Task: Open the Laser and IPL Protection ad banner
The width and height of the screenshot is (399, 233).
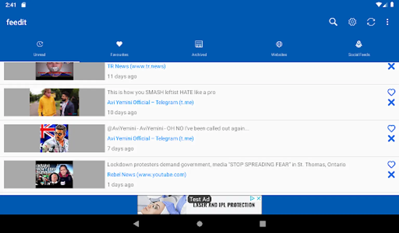Action: (199, 205)
